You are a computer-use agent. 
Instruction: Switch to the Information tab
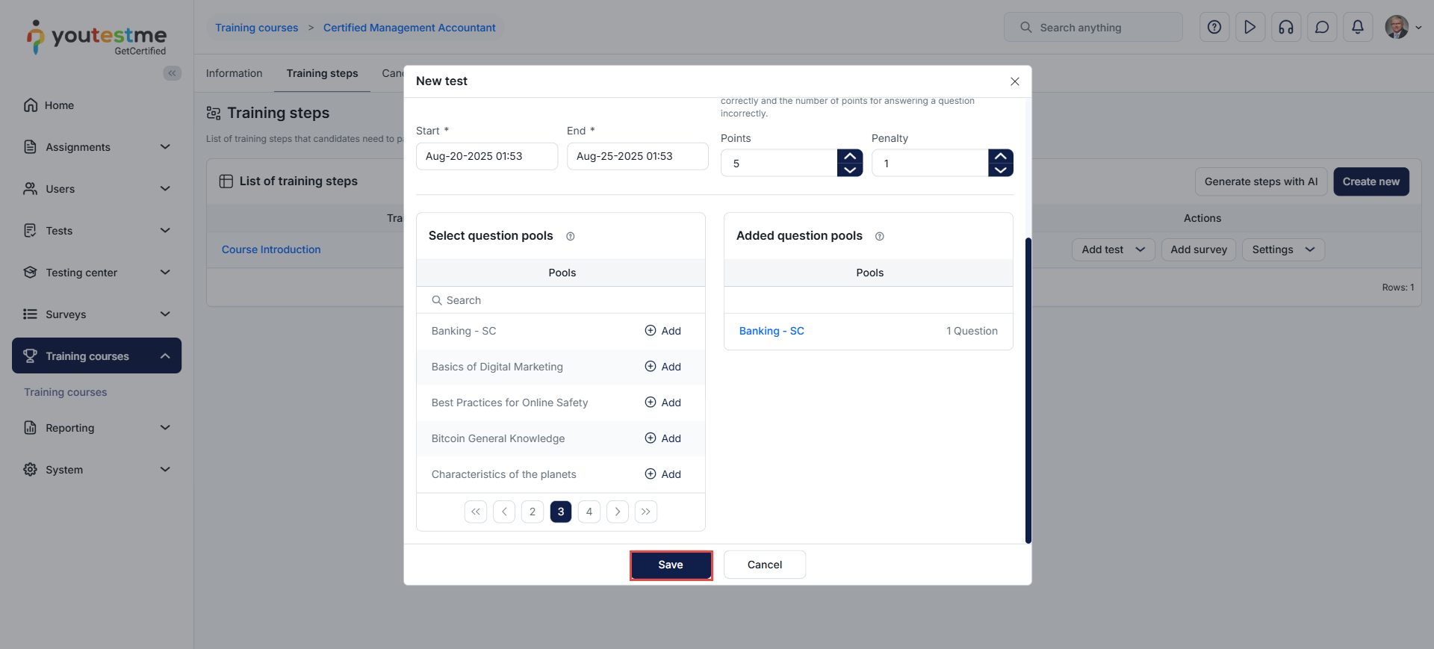[x=235, y=73]
